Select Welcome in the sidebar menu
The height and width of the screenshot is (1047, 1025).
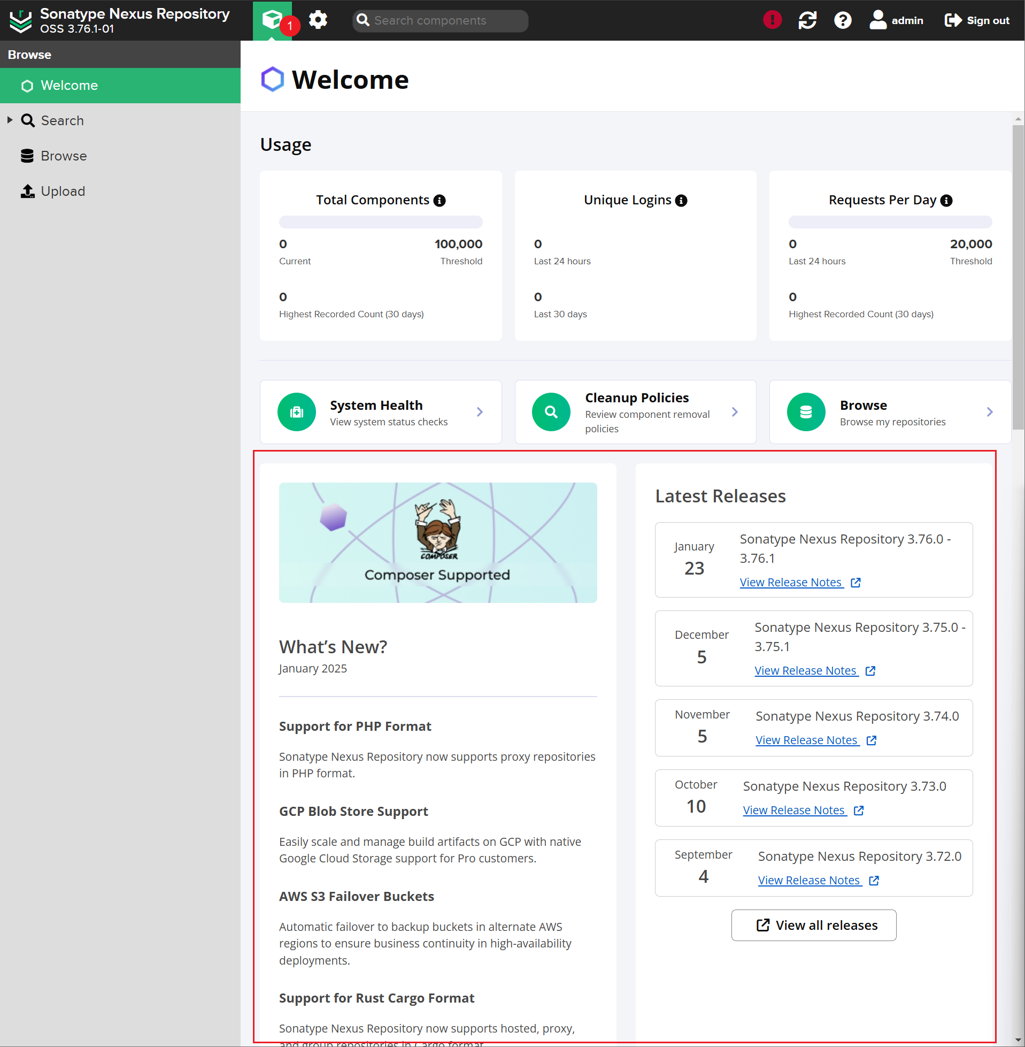coord(120,85)
